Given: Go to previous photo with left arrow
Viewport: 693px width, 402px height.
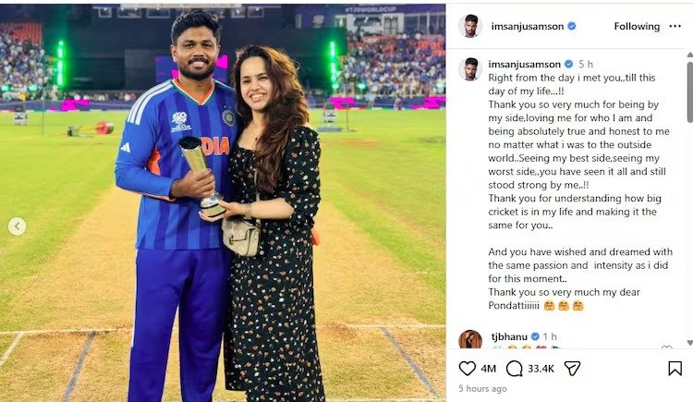Looking at the screenshot, I should click(18, 226).
